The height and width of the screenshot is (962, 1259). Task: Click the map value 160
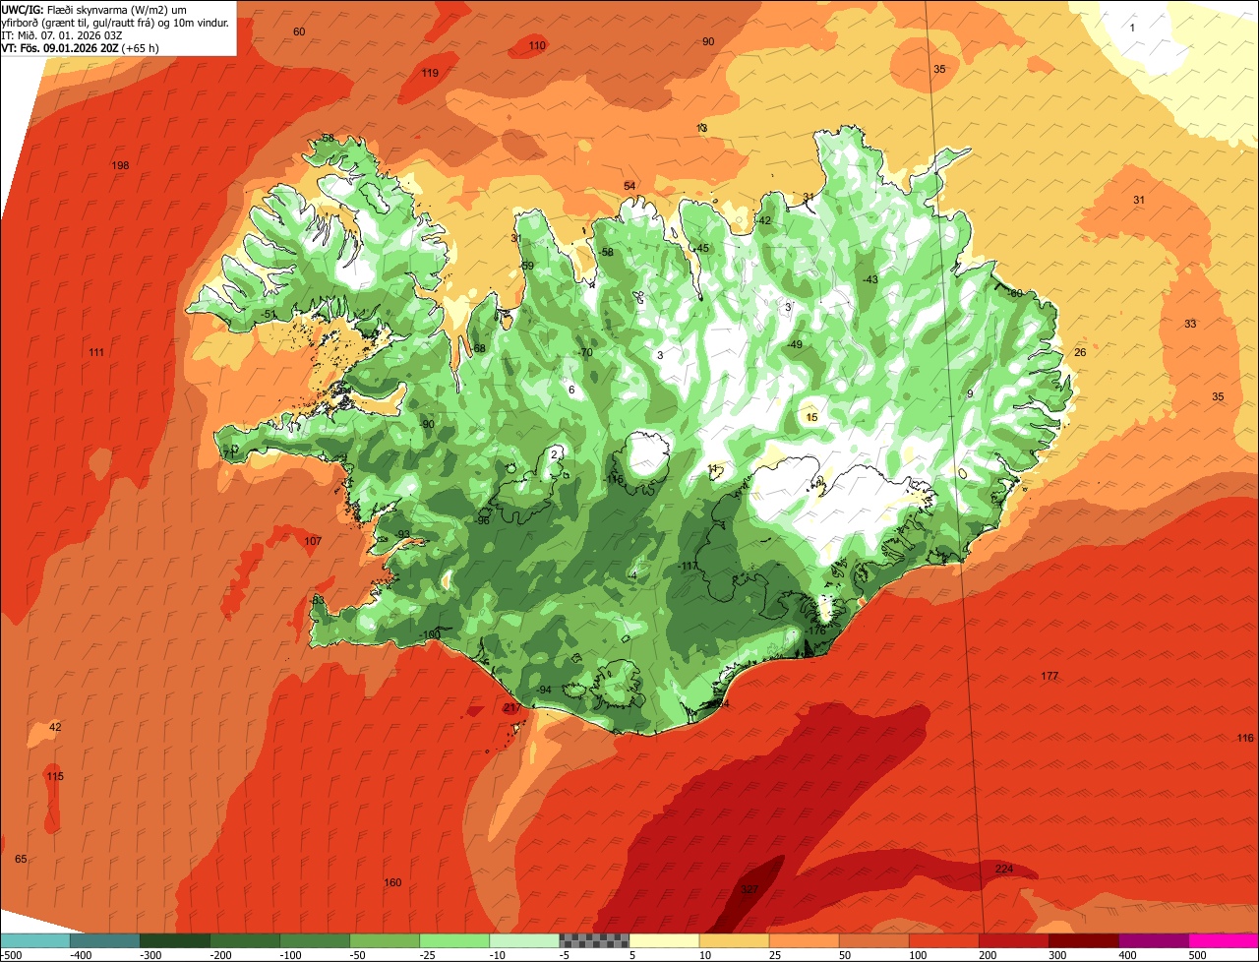pyautogui.click(x=392, y=882)
